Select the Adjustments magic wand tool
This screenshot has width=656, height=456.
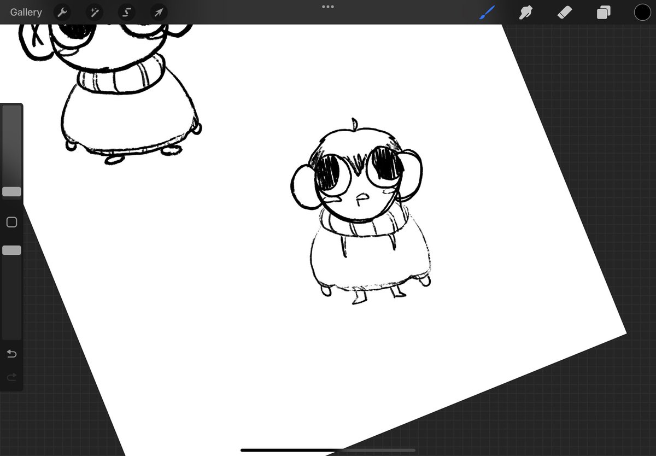coord(94,12)
